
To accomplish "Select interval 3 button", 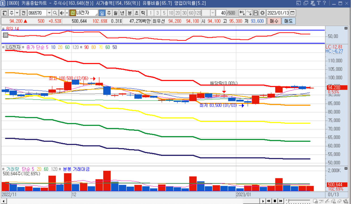I will [157, 13].
